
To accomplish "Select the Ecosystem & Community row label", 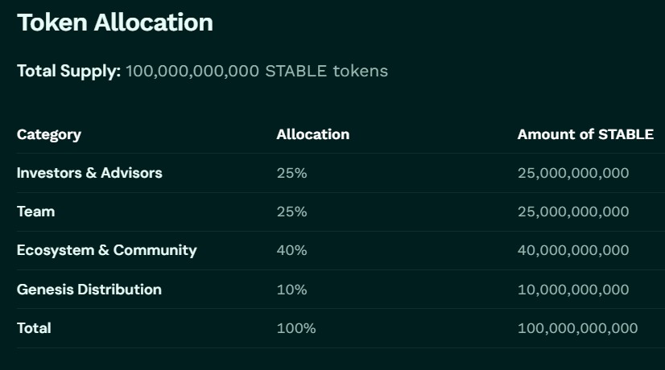I will point(106,250).
